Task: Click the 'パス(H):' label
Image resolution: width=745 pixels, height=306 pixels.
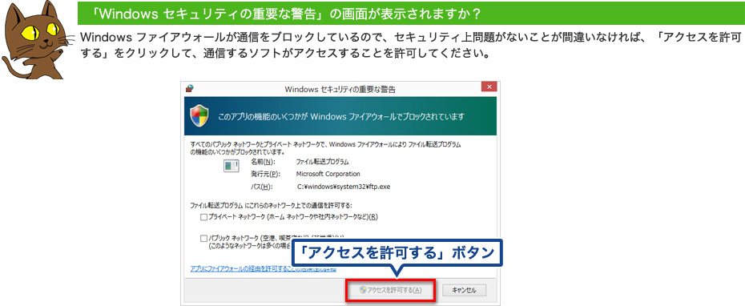Action: [261, 187]
